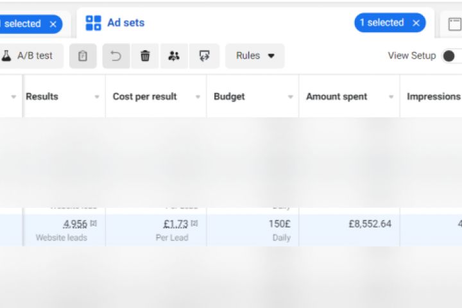Click the undo arrow icon
Viewport: 462px width, 308px height.
coord(116,56)
